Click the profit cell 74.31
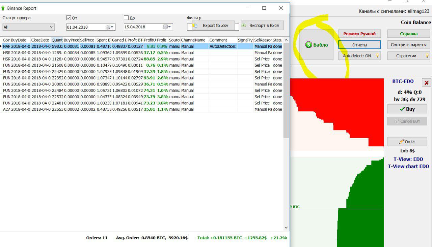The image size is (432, 247). pos(150,90)
